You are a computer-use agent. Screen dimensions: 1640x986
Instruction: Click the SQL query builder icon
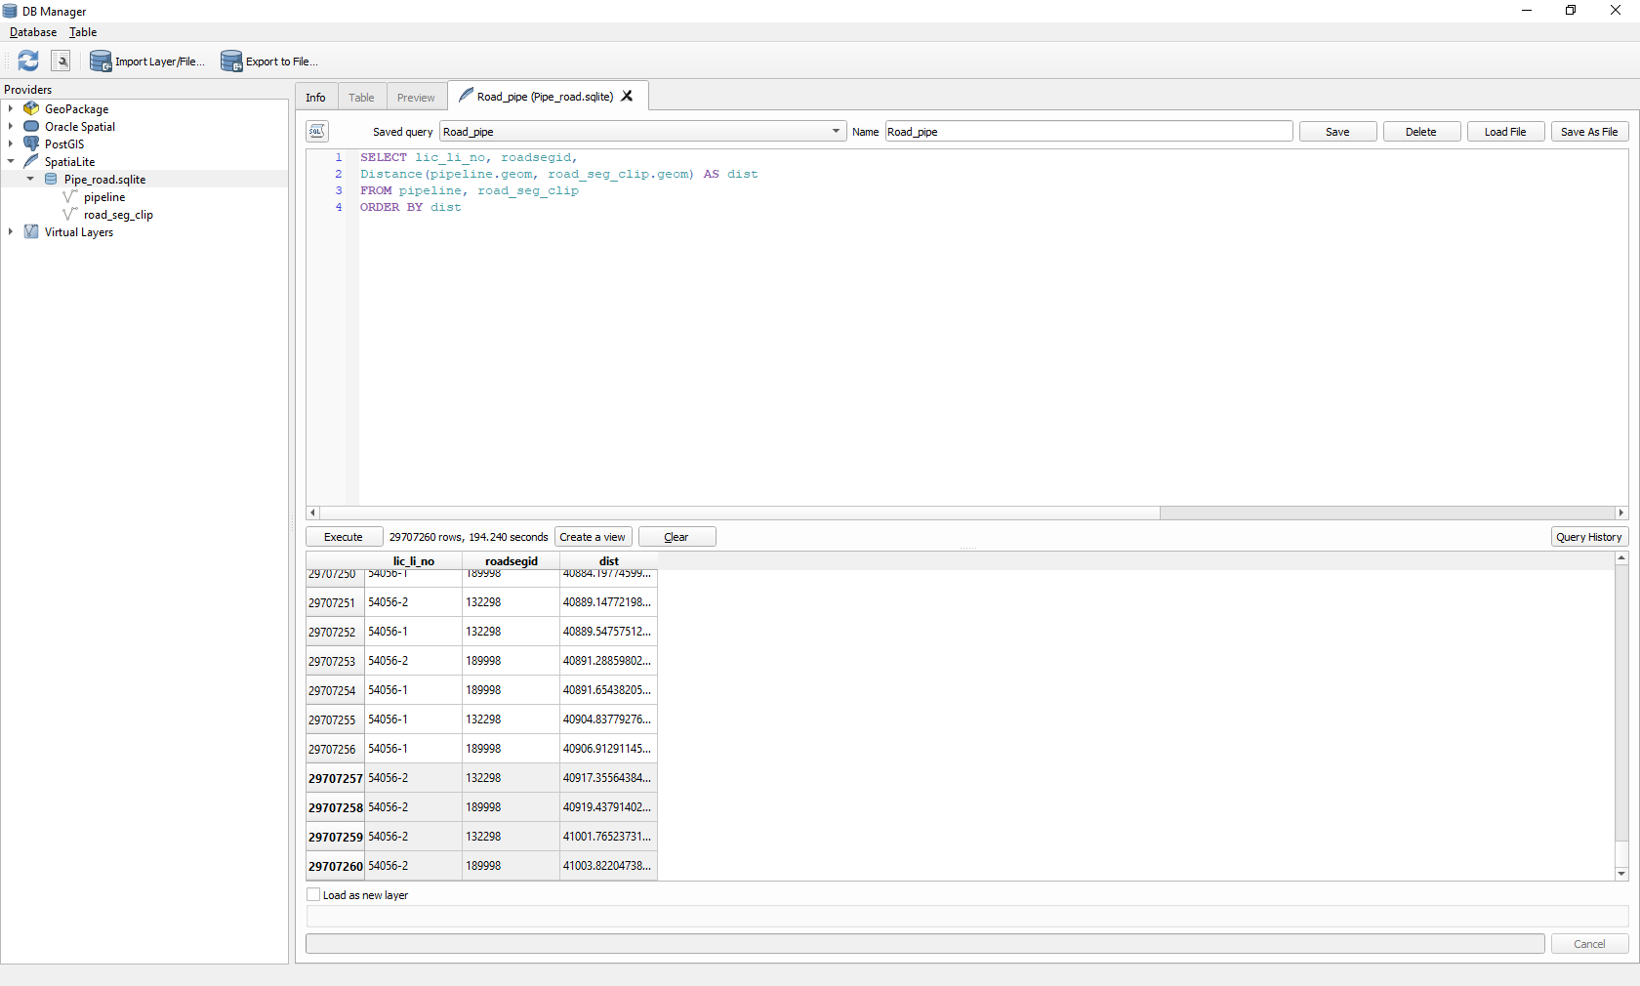click(x=317, y=131)
